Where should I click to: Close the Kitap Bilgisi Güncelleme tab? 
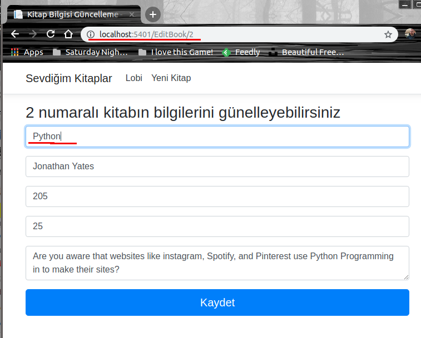coord(131,14)
